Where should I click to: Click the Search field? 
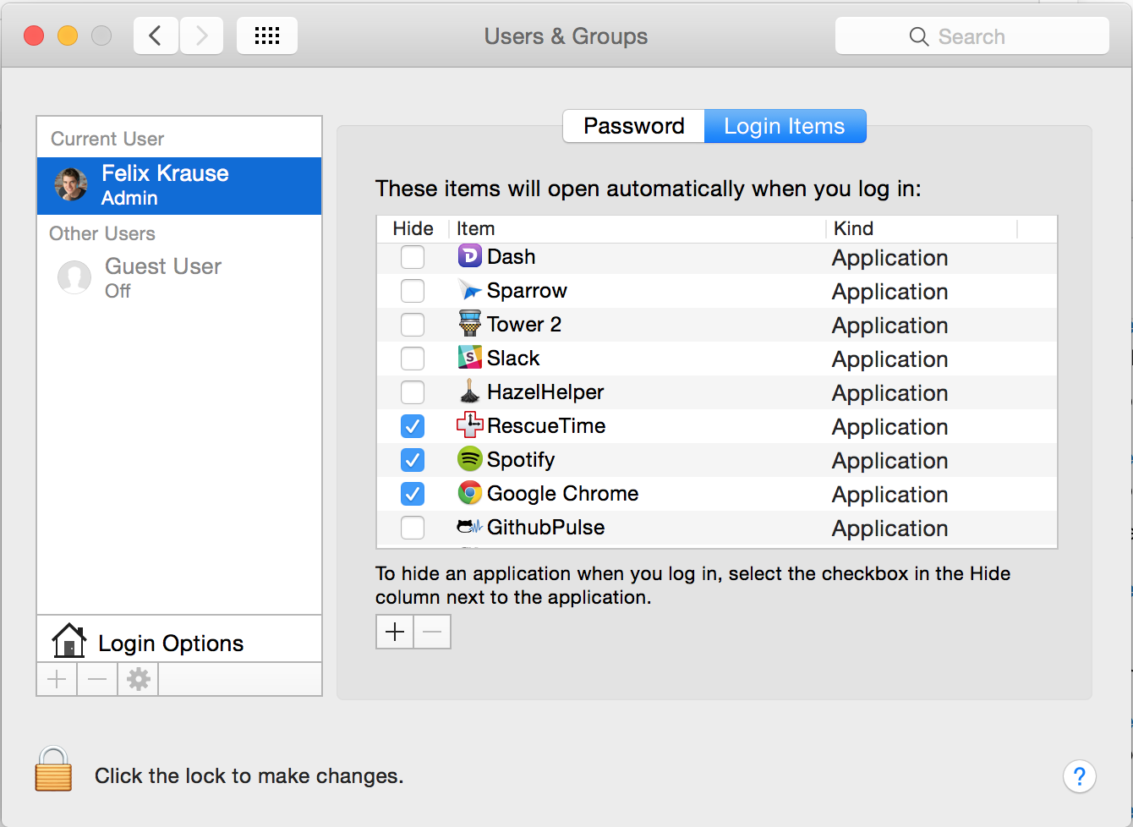pyautogui.click(x=972, y=36)
